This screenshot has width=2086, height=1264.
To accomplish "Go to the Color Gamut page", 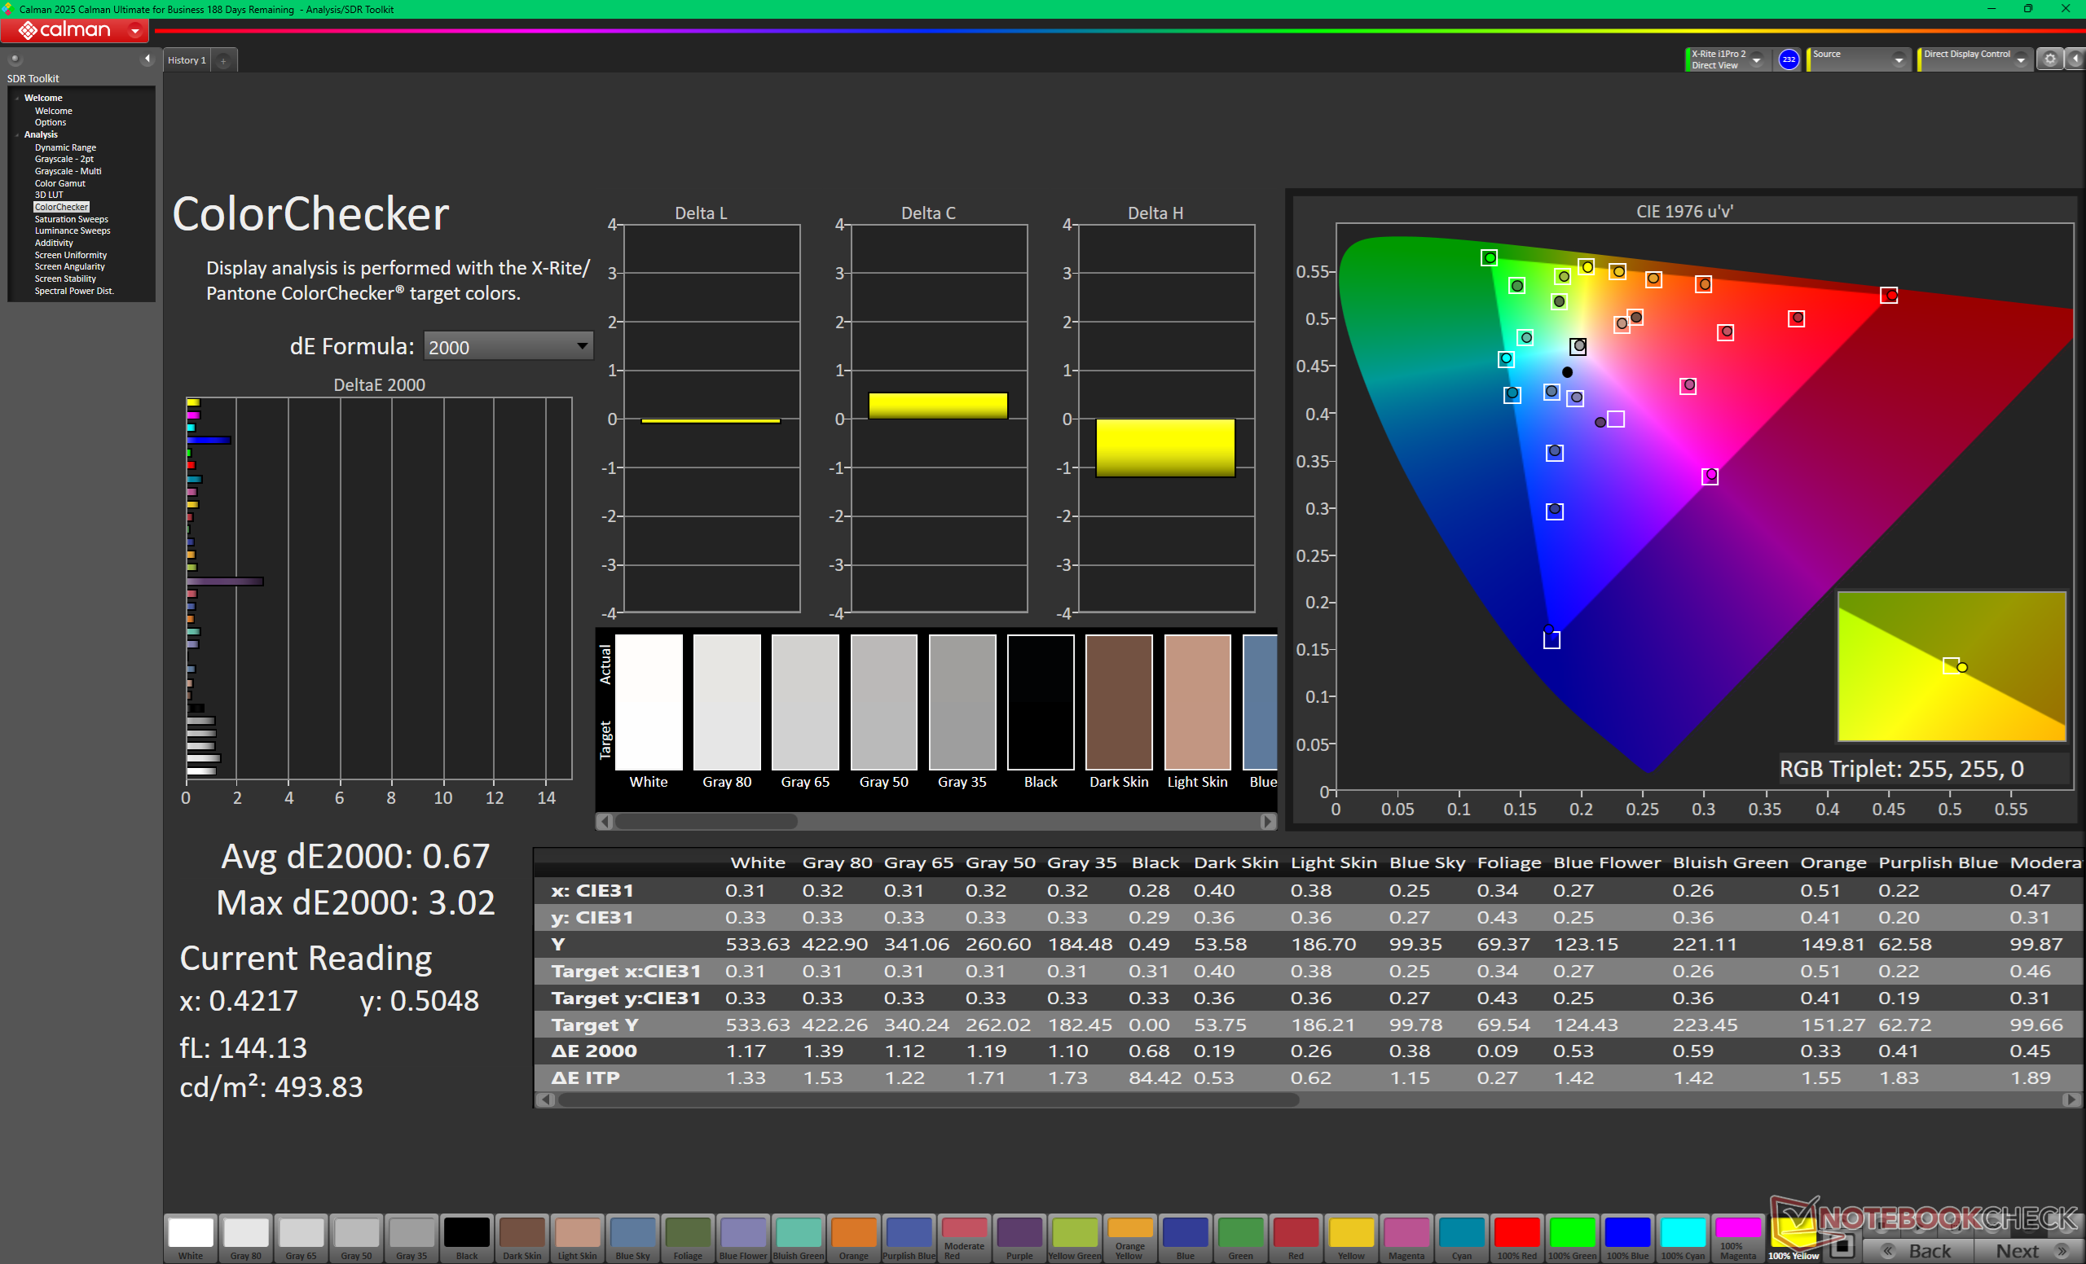I will click(x=59, y=183).
